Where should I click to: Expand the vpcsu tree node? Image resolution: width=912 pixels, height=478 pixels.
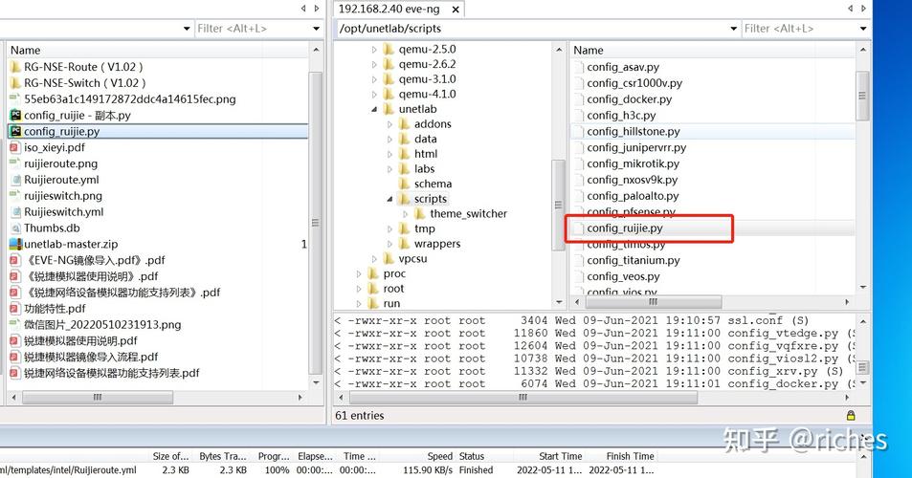pos(374,258)
